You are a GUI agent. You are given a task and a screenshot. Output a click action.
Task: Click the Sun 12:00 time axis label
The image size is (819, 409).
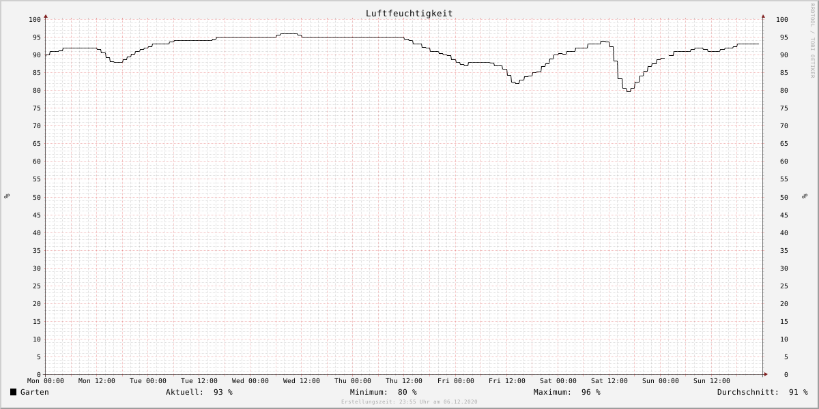tap(712, 381)
